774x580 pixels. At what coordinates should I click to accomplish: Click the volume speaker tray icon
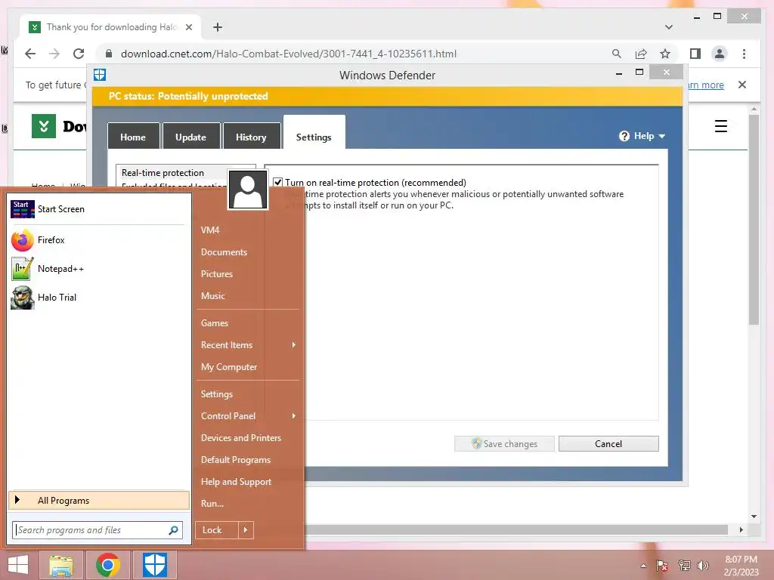(703, 565)
